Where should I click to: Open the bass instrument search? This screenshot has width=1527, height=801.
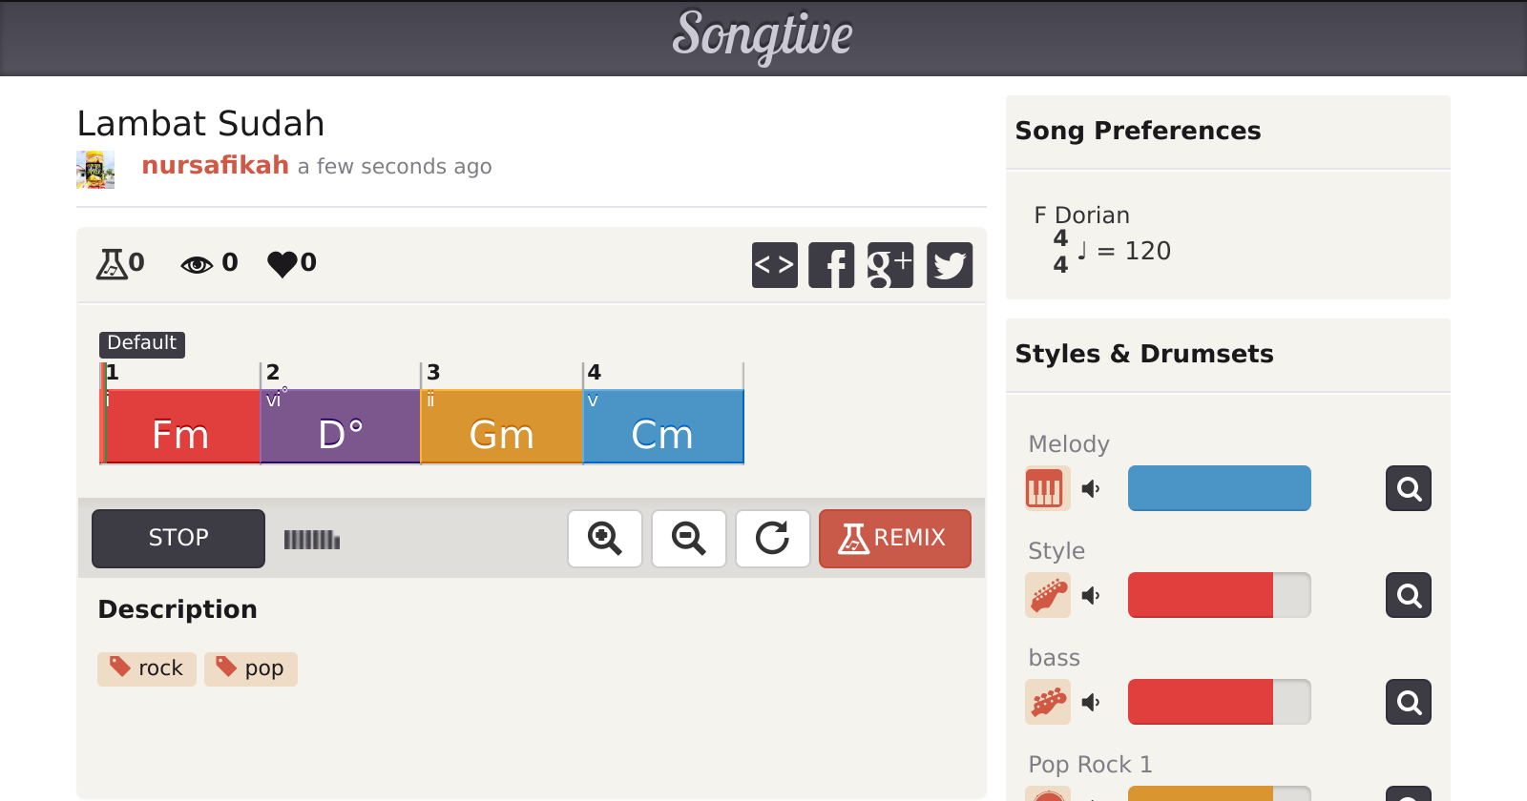coord(1408,703)
